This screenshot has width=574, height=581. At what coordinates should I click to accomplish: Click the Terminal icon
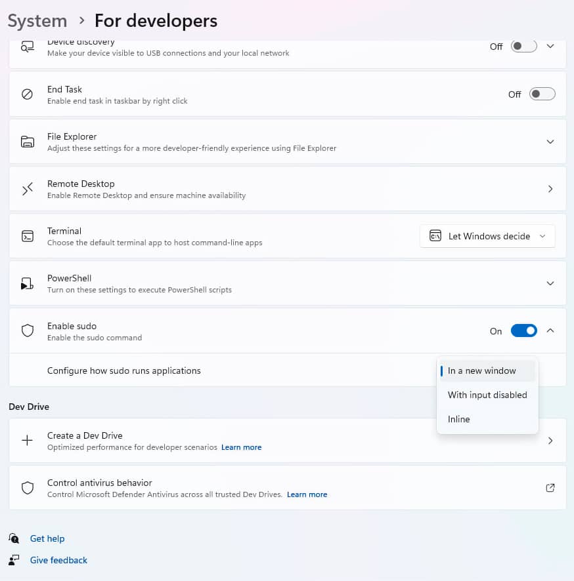[x=27, y=236]
